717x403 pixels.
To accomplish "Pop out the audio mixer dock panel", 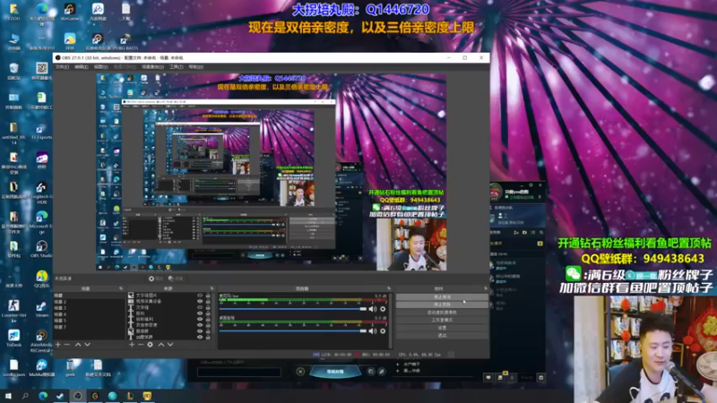I will click(389, 288).
